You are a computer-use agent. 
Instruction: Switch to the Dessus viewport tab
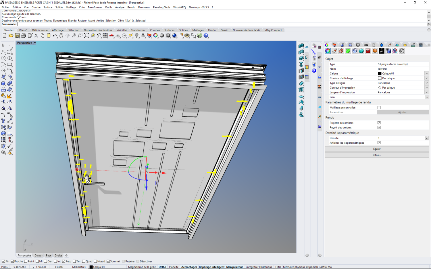tap(39, 256)
